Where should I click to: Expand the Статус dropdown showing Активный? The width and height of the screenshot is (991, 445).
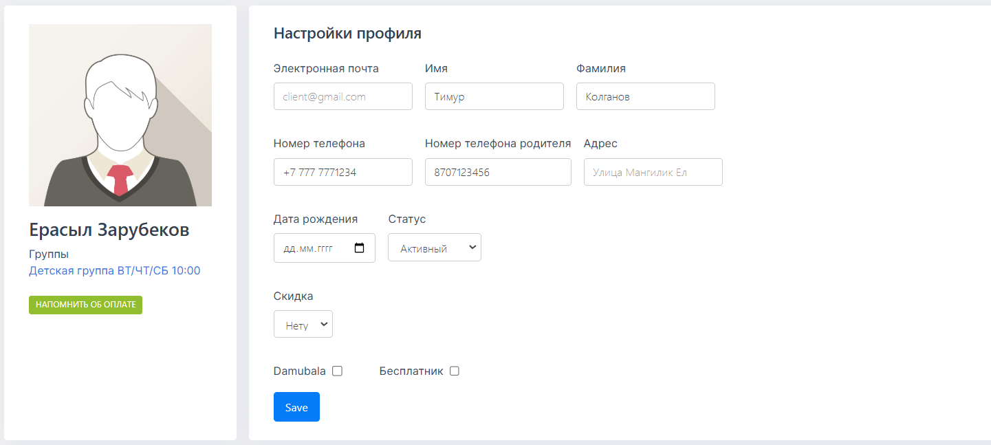tap(435, 248)
